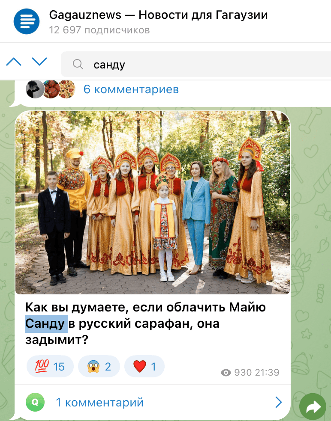Expand comments using the right chevron
Viewport: 331px width, 421px height.
click(x=279, y=402)
